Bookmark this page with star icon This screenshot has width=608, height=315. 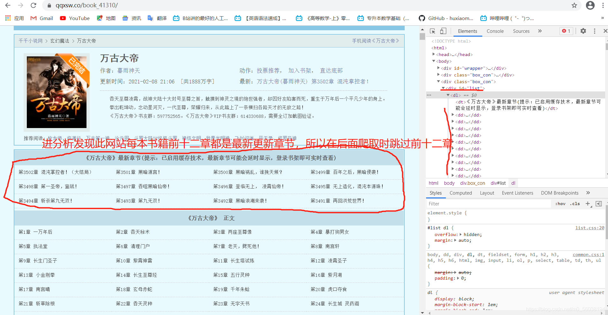[x=574, y=5]
